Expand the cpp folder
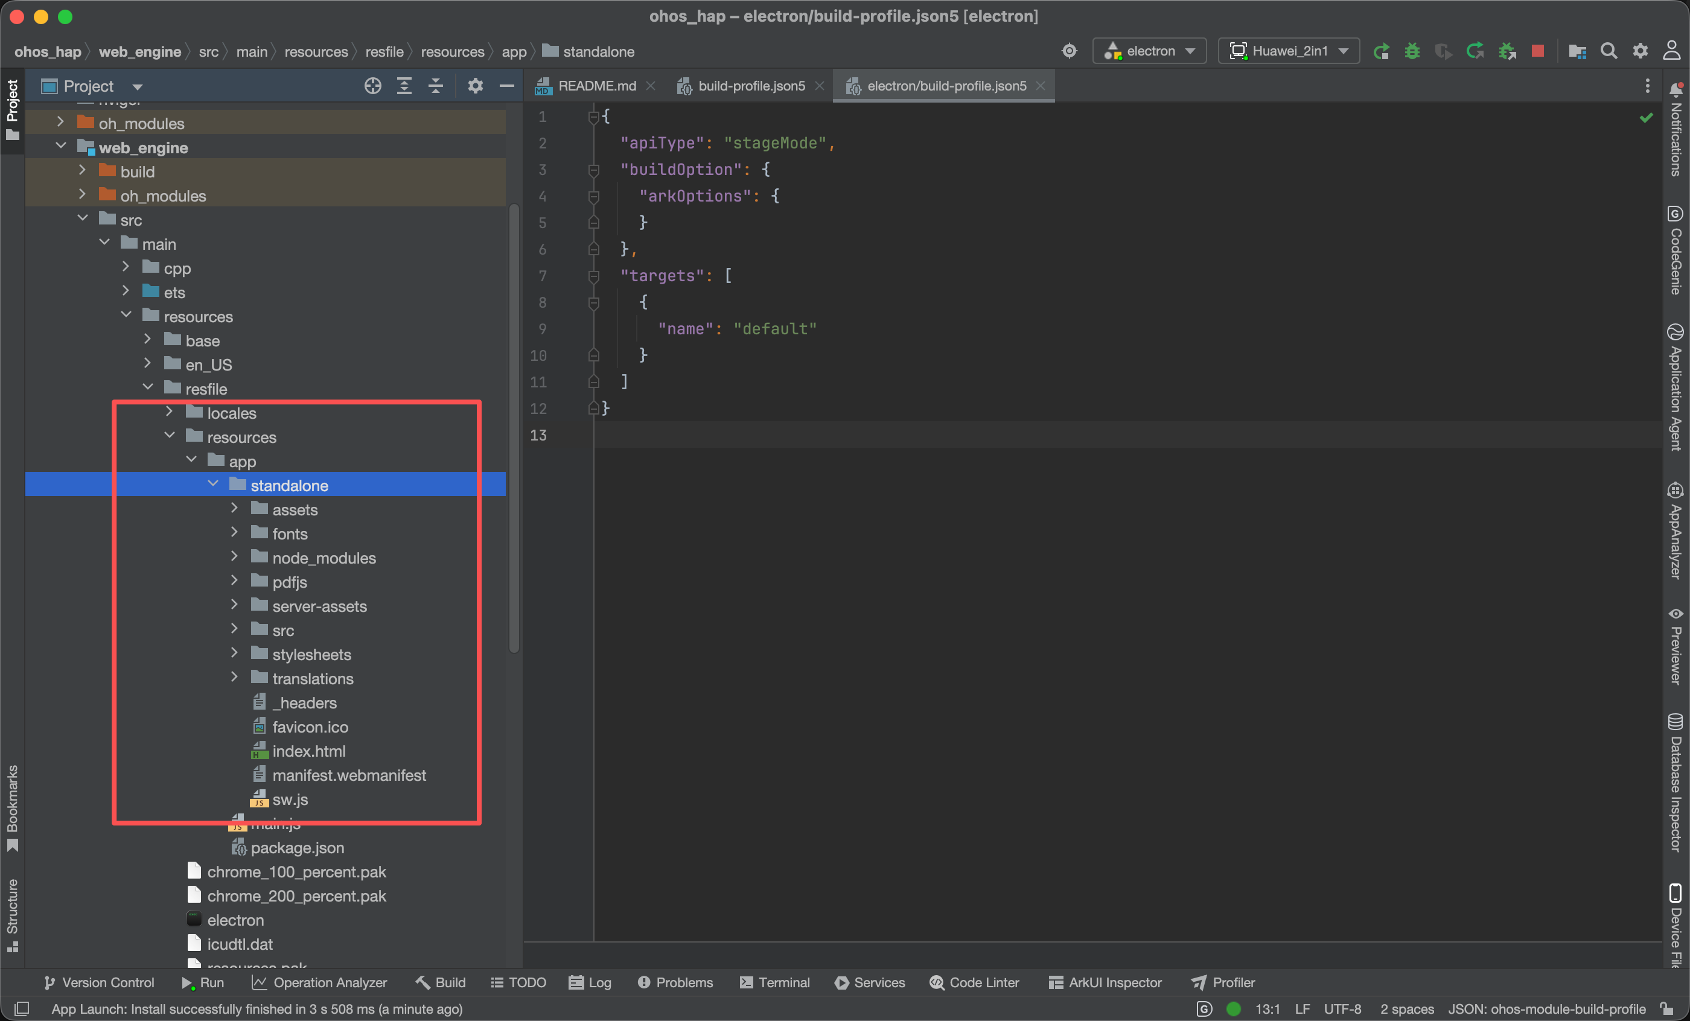This screenshot has width=1690, height=1021. pos(126,267)
